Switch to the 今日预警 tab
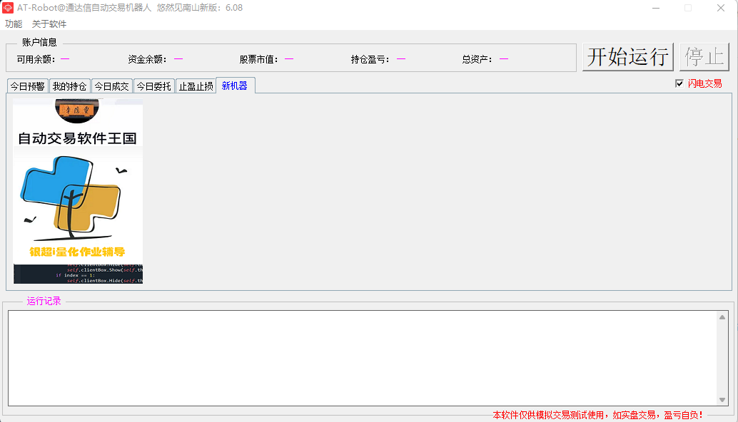 click(x=28, y=86)
